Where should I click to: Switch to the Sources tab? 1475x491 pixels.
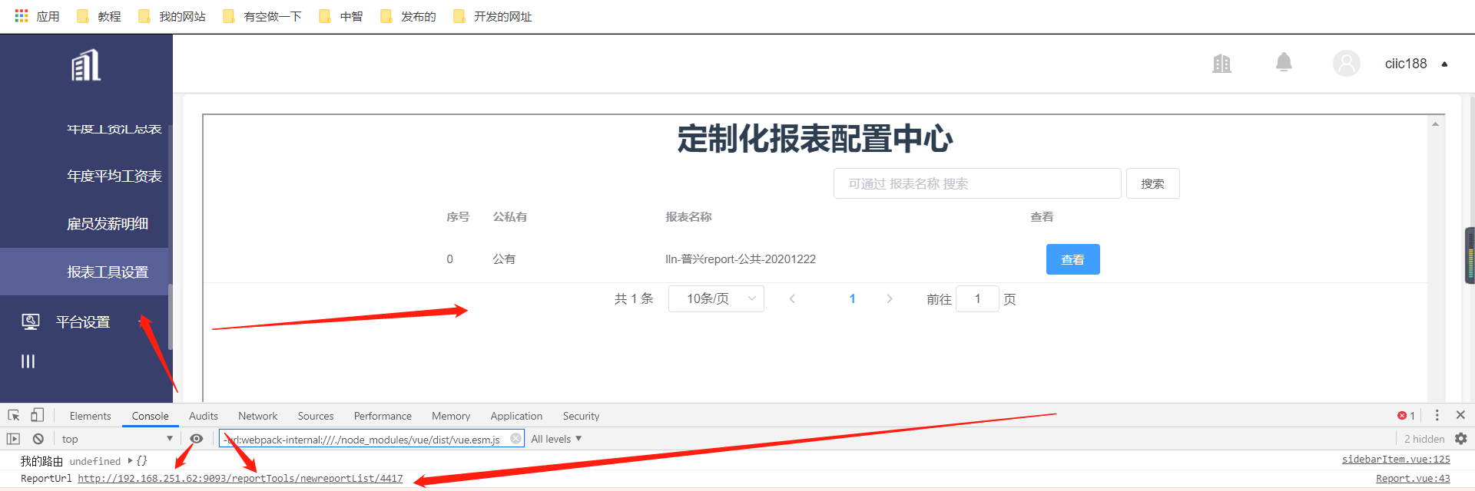(x=316, y=416)
